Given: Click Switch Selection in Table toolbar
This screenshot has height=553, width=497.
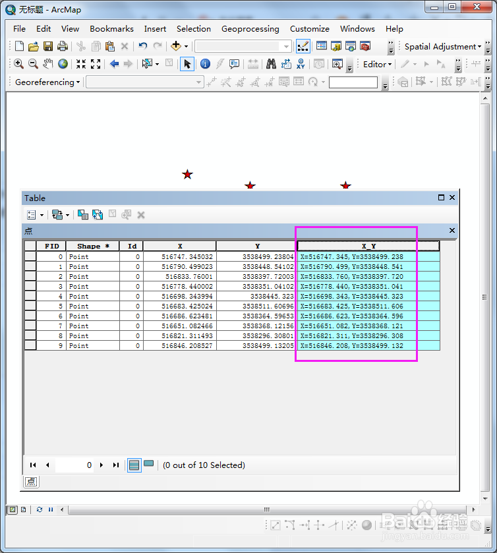Looking at the screenshot, I should pyautogui.click(x=98, y=214).
